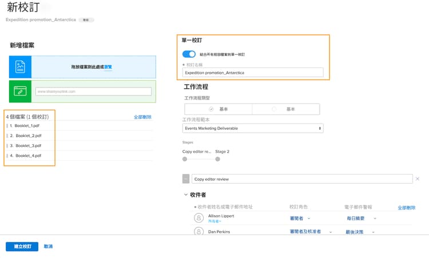429x258 pixels.
Task: Open Allison Lippert's 審閱者 role dropdown
Action: pos(300,219)
